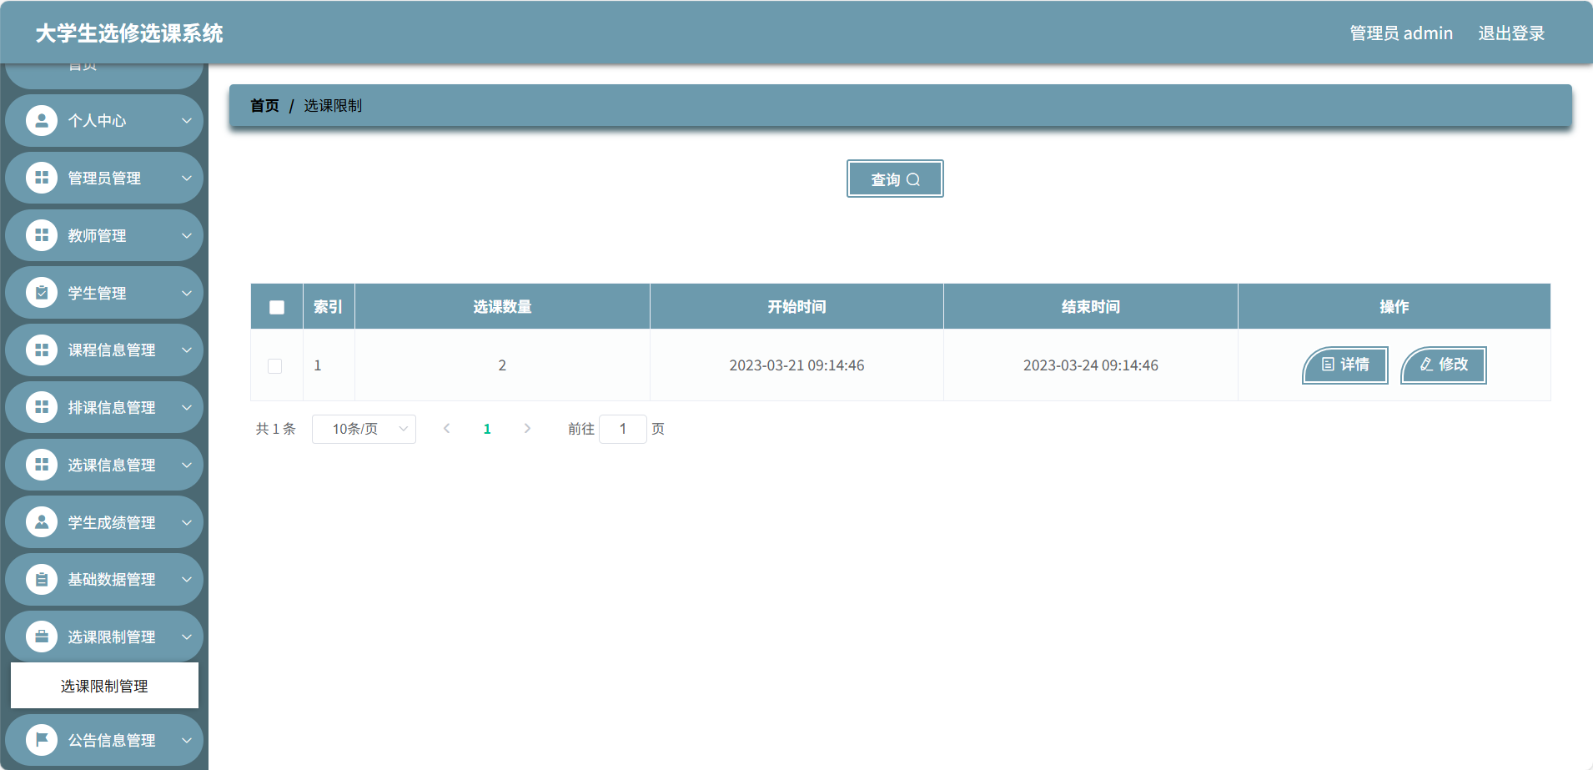Viewport: 1593px width, 770px height.
Task: Click the 选课信息管理 grid icon
Action: click(42, 465)
